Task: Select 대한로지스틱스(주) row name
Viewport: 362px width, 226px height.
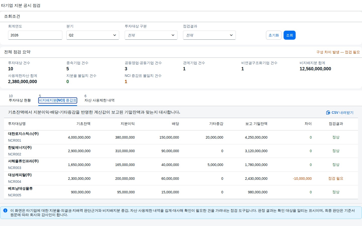Action: click(x=23, y=134)
